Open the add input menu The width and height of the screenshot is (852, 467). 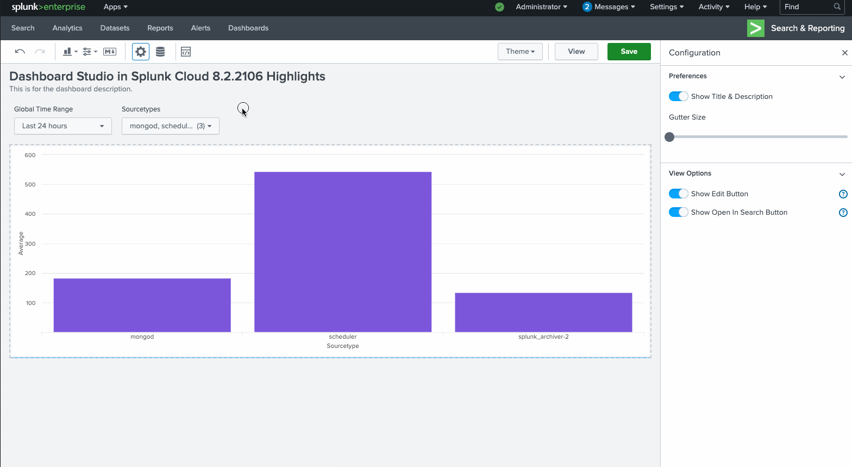click(x=90, y=52)
